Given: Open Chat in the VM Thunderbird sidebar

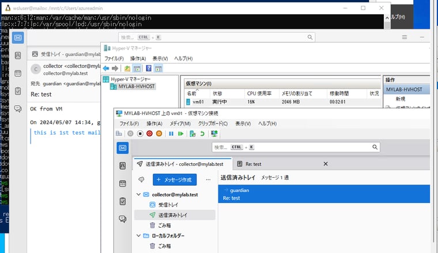Looking at the screenshot, I should click(123, 219).
